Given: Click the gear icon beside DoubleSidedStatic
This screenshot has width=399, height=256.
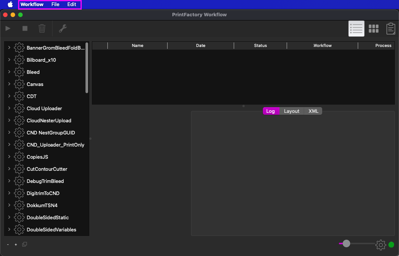Looking at the screenshot, I should (x=19, y=217).
